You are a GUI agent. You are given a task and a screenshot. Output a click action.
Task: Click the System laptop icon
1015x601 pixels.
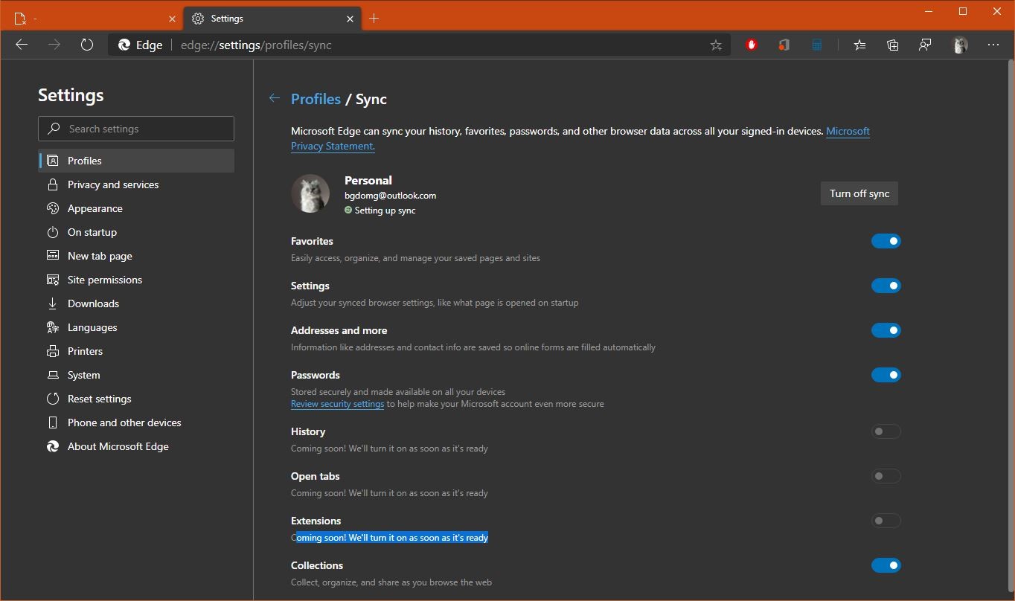[53, 375]
